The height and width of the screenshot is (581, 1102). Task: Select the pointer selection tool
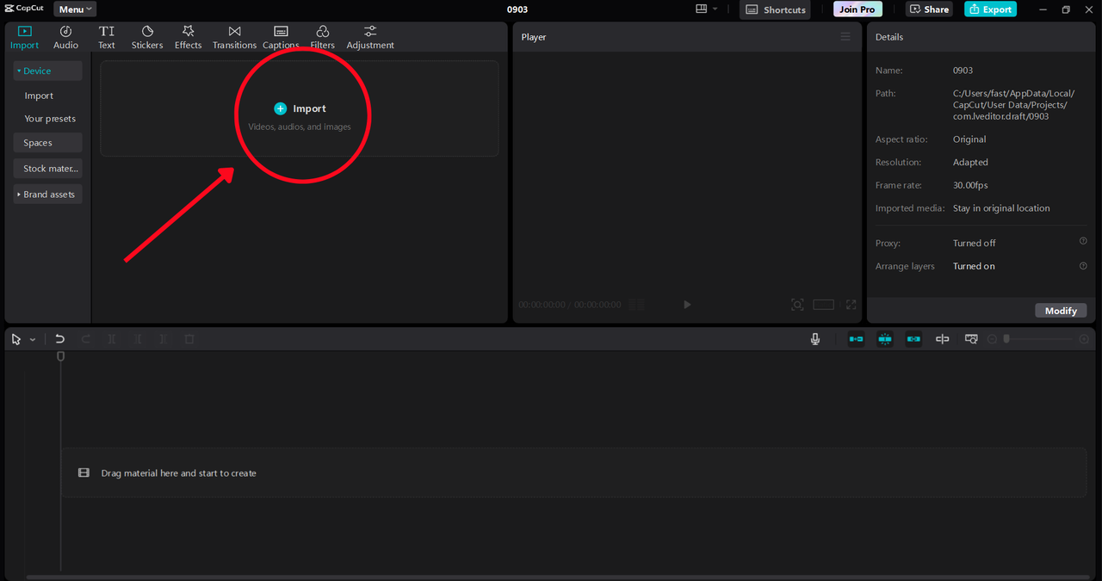point(16,339)
